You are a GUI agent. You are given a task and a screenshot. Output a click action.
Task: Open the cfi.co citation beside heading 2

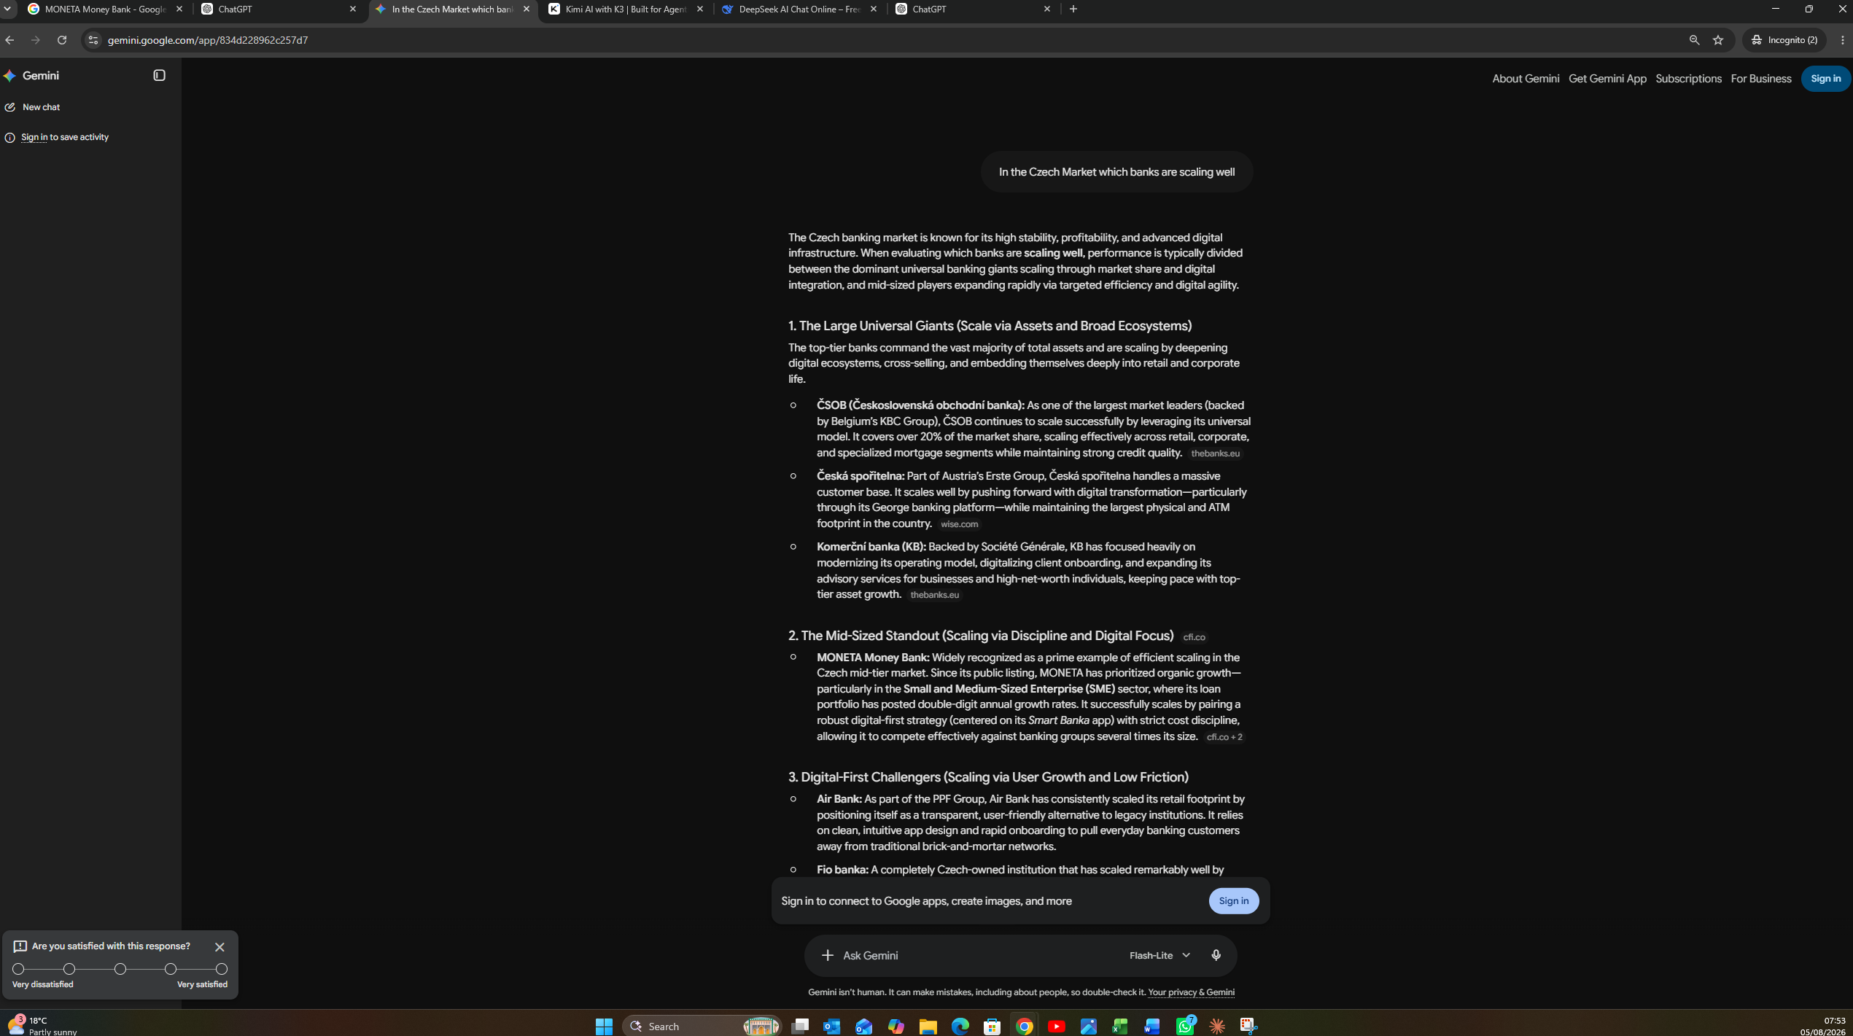pos(1194,637)
